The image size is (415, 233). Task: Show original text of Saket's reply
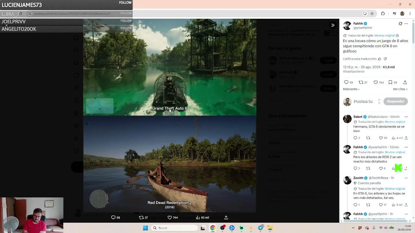395,122
